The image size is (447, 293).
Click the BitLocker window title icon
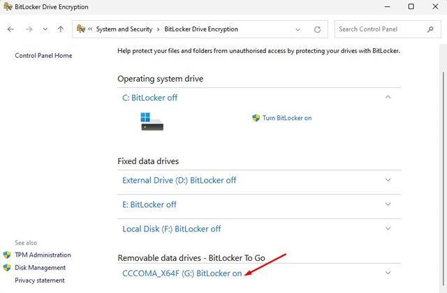(7, 7)
